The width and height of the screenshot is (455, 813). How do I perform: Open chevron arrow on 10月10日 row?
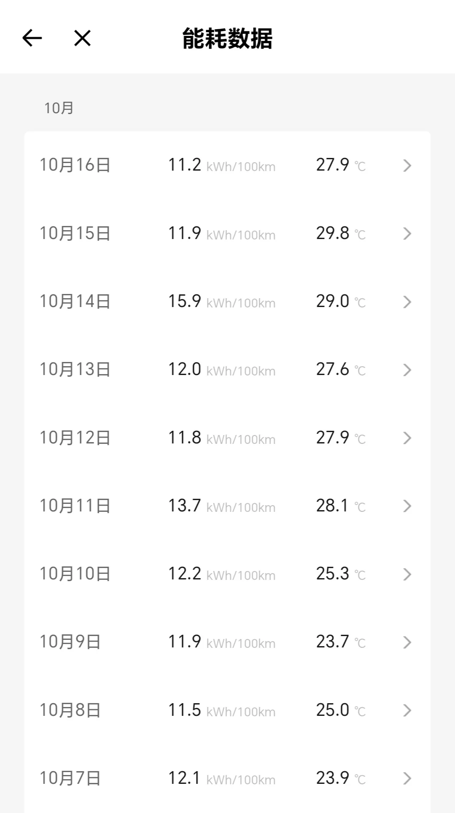click(407, 574)
